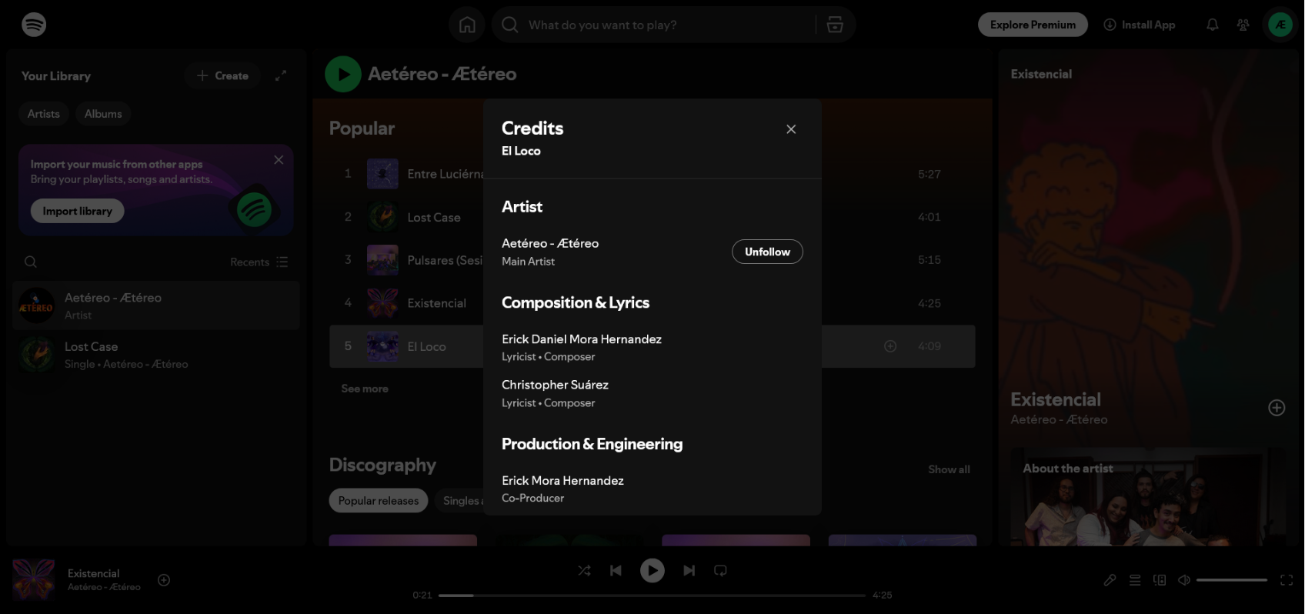Dismiss the Import your music banner

pyautogui.click(x=279, y=160)
